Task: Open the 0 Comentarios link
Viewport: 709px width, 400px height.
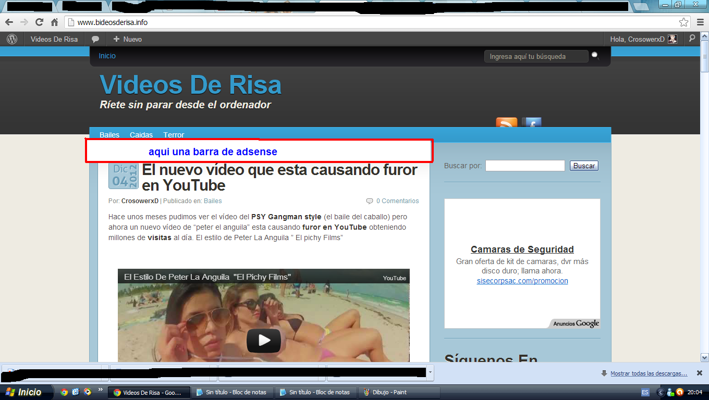Action: pos(397,201)
